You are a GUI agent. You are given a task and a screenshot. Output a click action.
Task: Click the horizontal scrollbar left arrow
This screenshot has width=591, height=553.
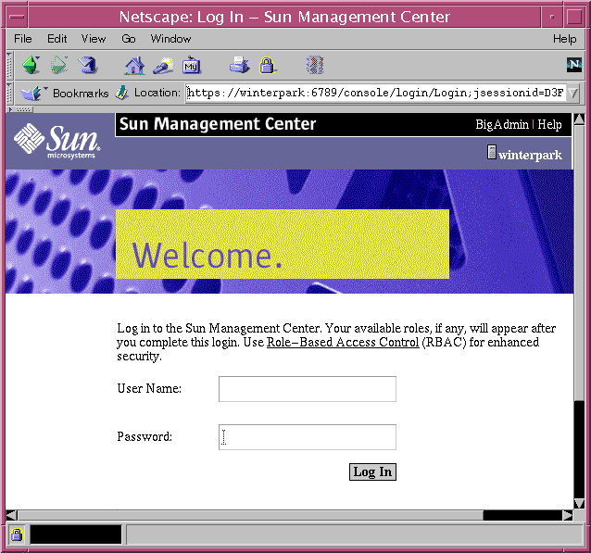pyautogui.click(x=12, y=515)
